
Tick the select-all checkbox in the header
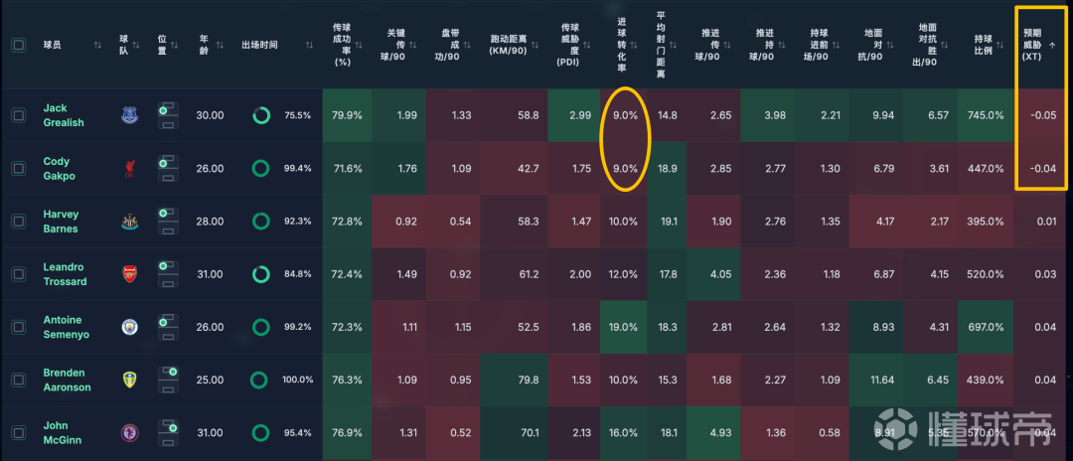tap(19, 45)
